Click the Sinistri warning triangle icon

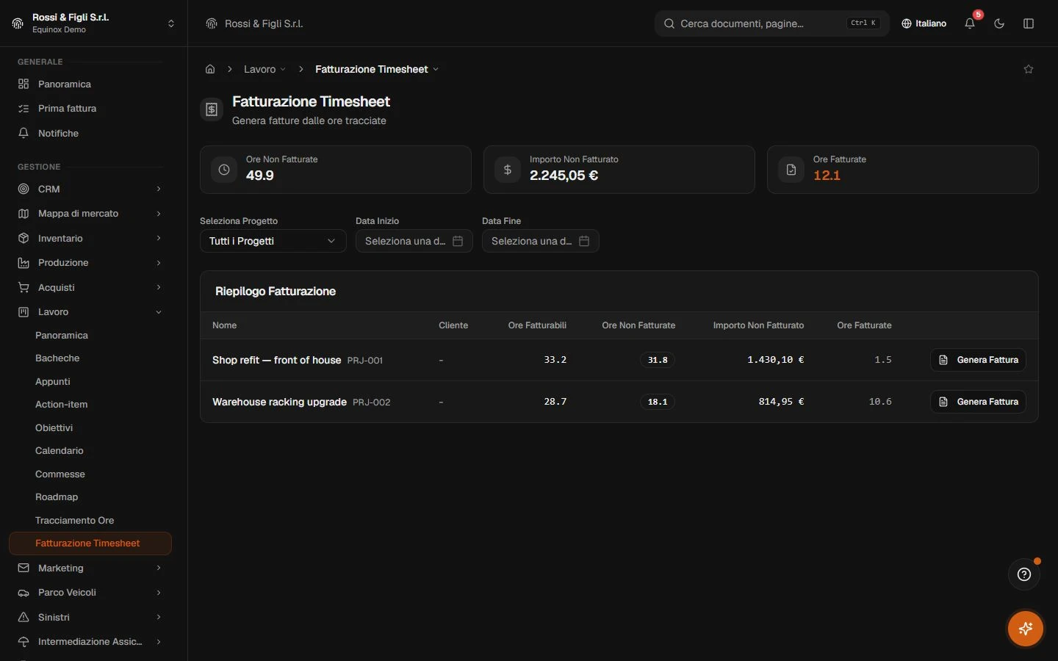24,617
